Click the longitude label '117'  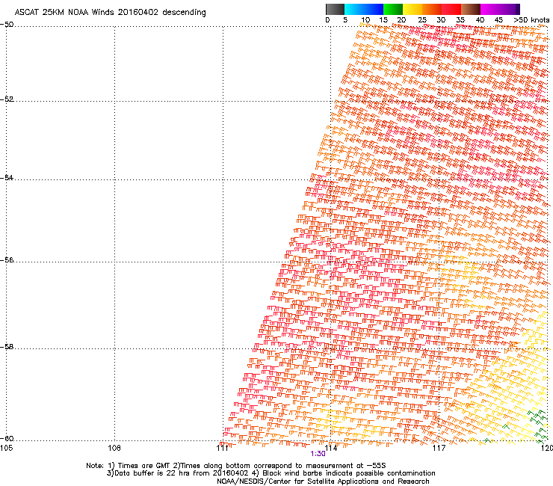pyautogui.click(x=439, y=448)
